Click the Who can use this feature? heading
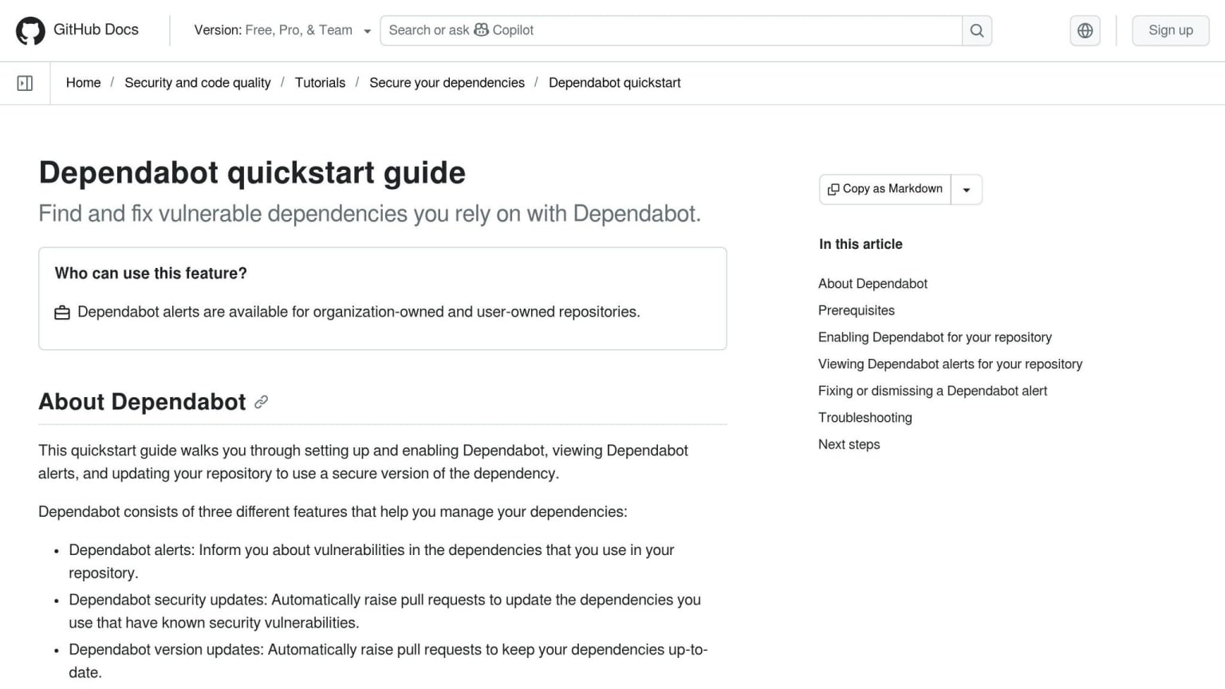The image size is (1225, 689). pos(151,274)
